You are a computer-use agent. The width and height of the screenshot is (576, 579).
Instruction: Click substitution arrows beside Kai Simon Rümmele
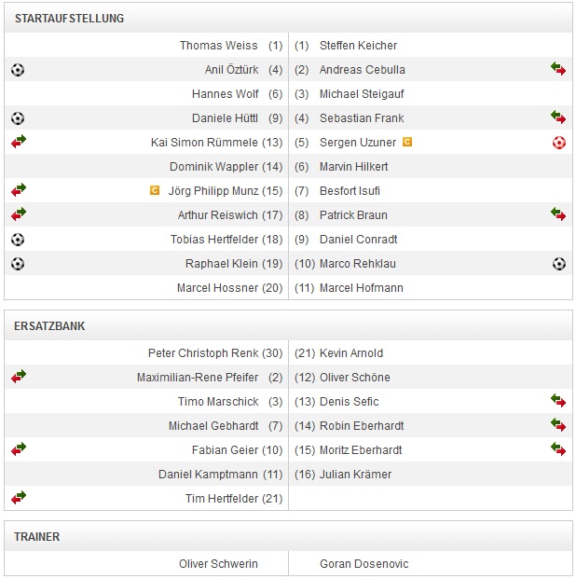click(19, 142)
